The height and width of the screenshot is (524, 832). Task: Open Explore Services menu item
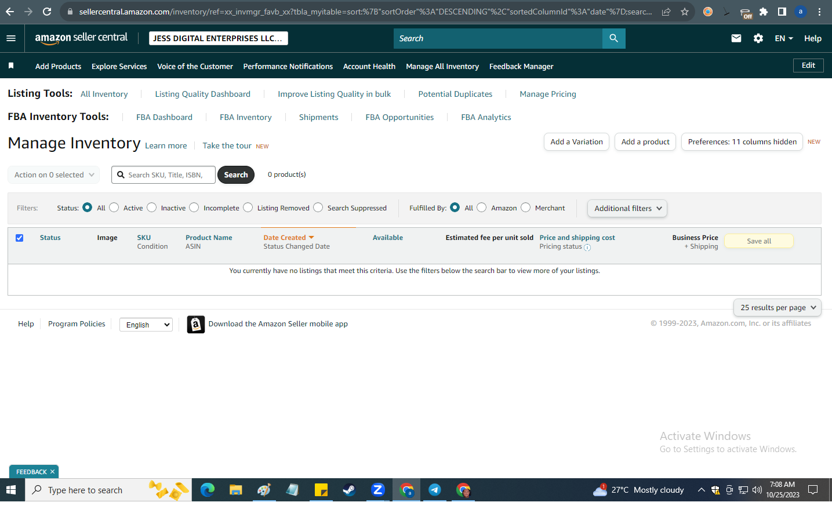[x=119, y=66]
